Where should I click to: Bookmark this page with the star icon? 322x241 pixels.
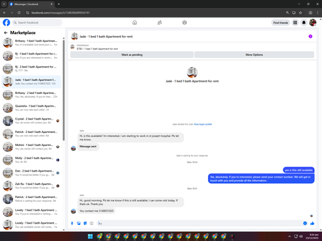[301, 13]
